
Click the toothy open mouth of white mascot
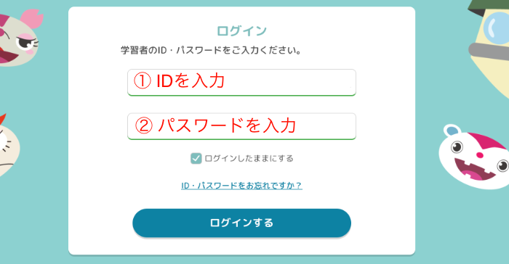(x=474, y=168)
